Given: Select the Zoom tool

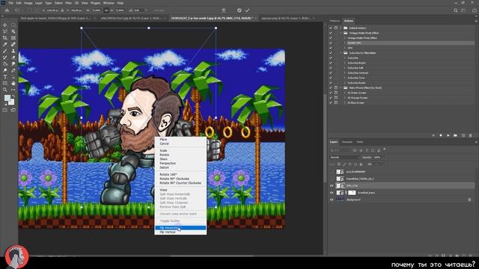Looking at the screenshot, I should tap(5, 90).
